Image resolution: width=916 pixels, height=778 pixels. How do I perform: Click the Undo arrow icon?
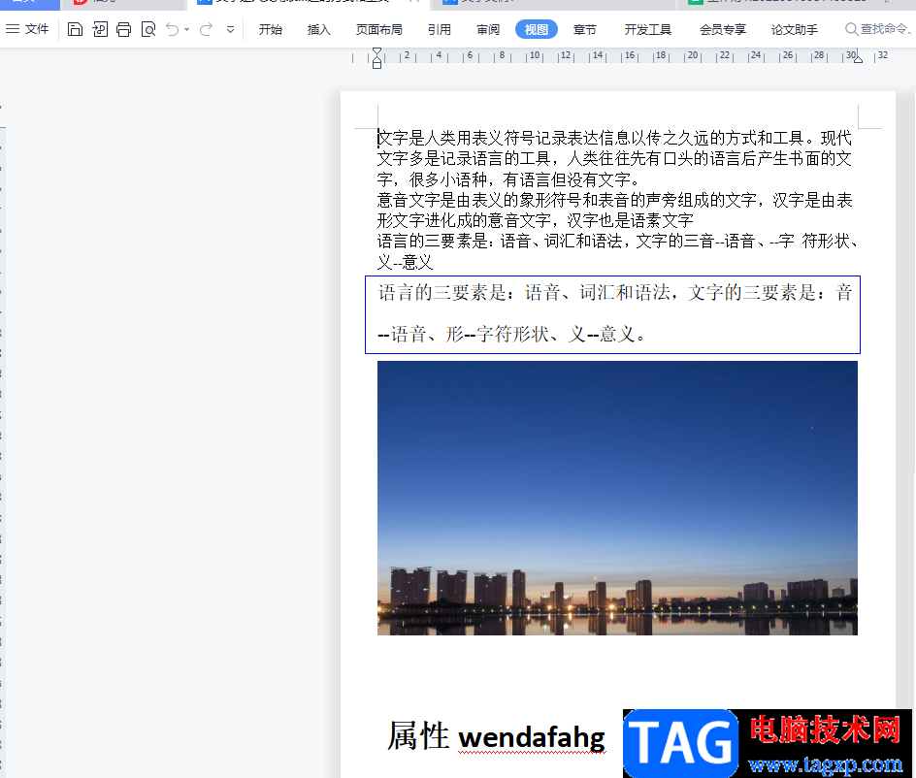173,29
